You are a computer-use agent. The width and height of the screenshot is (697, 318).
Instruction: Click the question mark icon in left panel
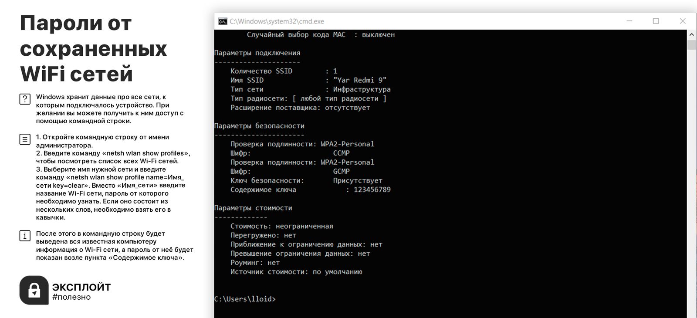click(x=25, y=99)
